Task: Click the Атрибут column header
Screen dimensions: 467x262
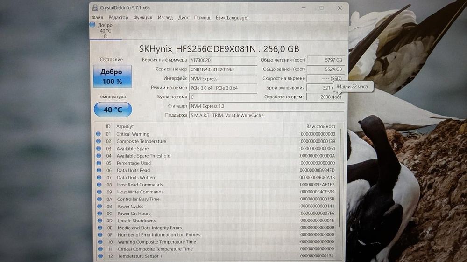Action: pos(125,126)
